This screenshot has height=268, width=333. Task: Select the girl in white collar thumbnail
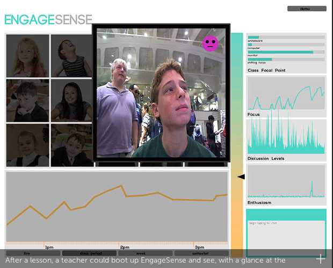click(x=27, y=145)
